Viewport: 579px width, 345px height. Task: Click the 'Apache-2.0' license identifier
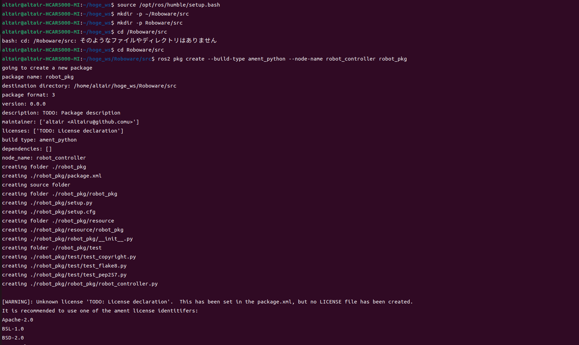[x=18, y=320]
